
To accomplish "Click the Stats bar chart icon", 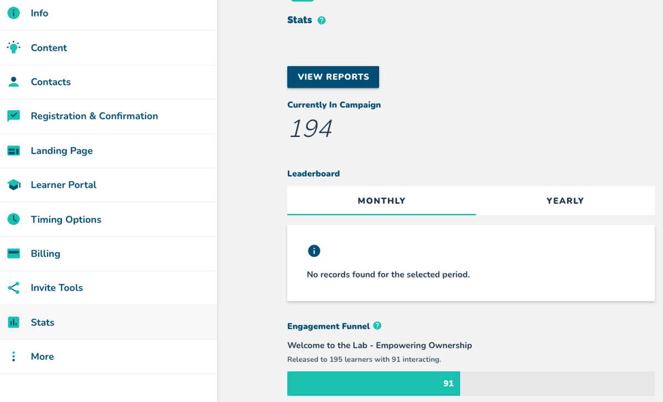I will pos(14,322).
